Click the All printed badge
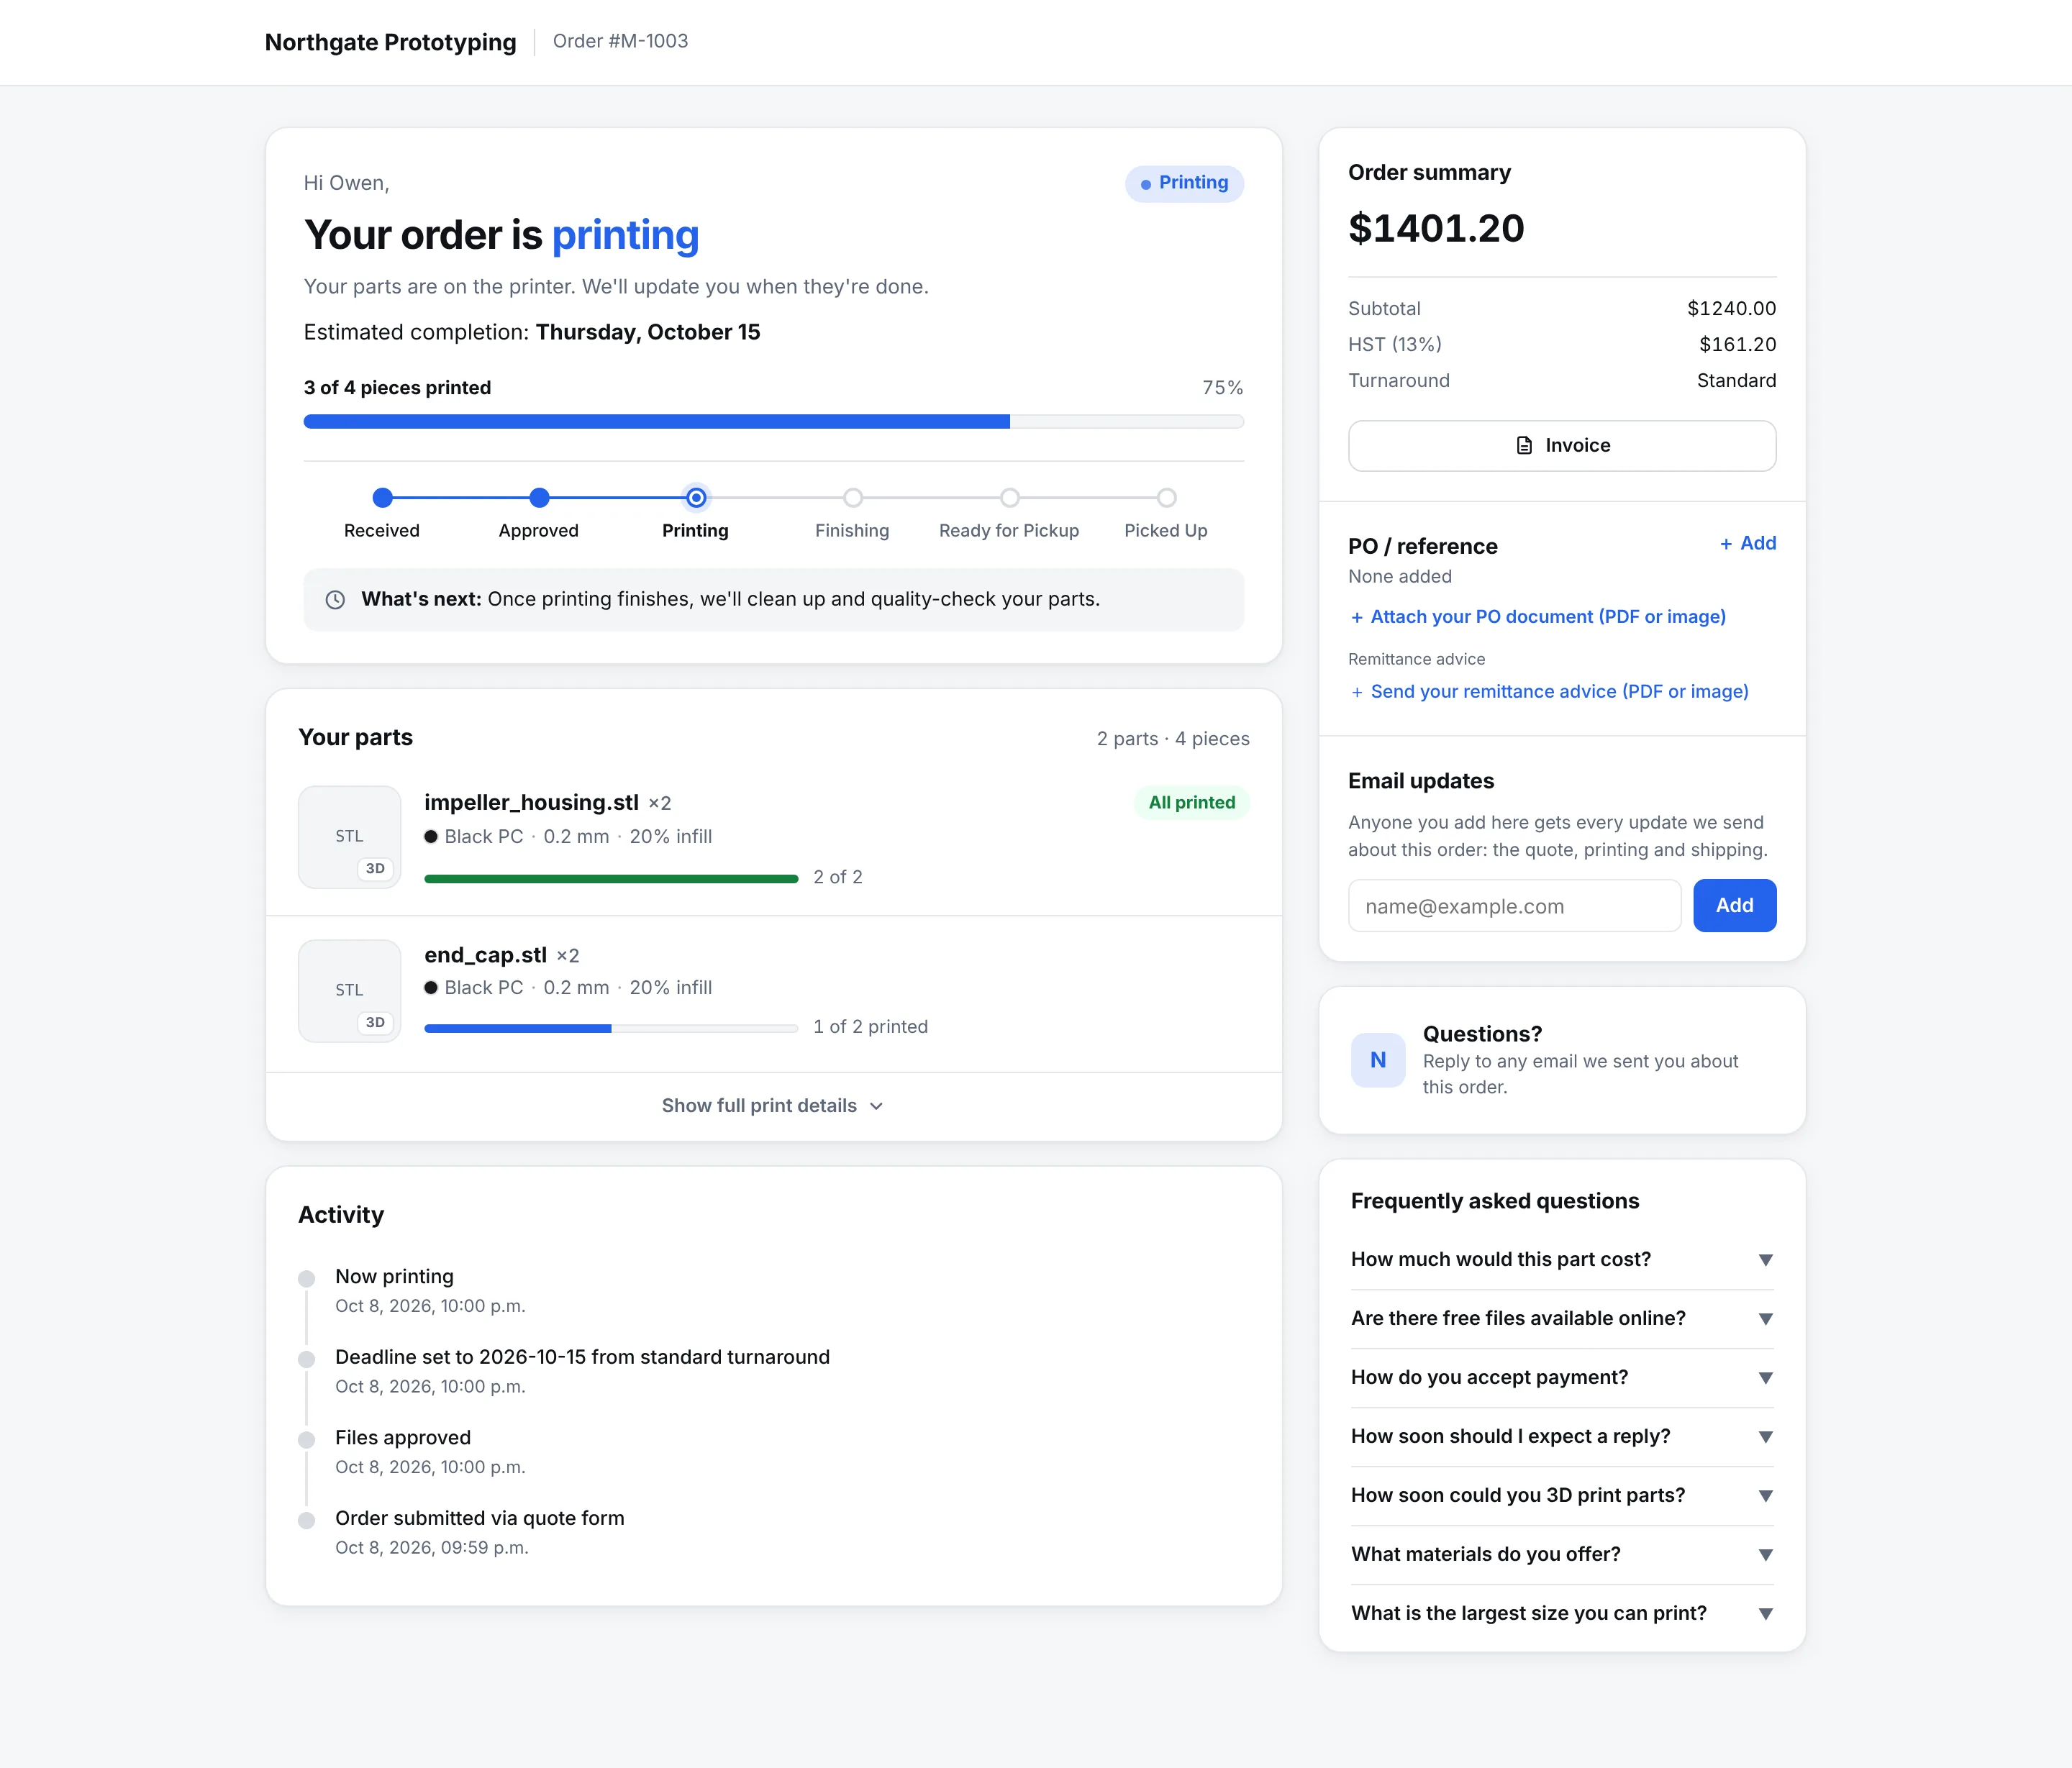Viewport: 2072px width, 1768px height. coord(1191,803)
